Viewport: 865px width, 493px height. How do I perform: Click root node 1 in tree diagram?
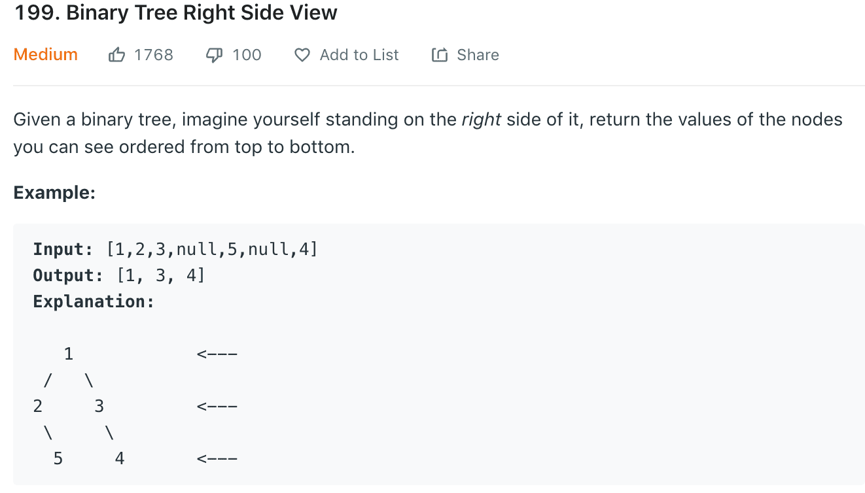click(69, 354)
